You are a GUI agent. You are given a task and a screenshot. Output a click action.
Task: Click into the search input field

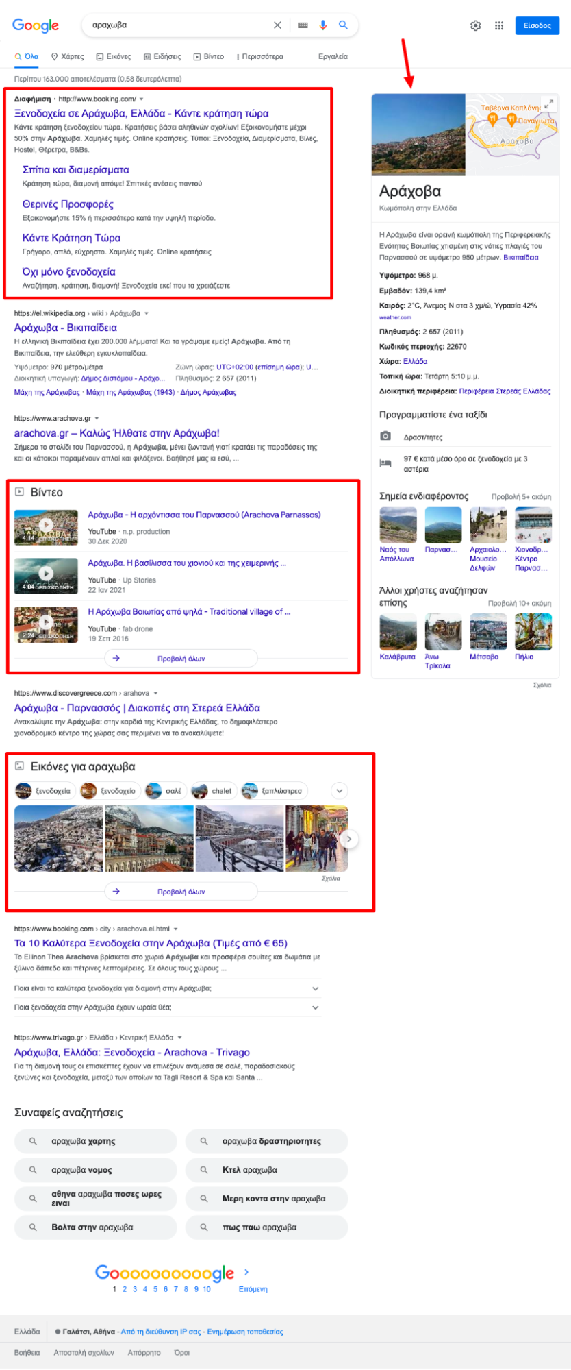[178, 25]
